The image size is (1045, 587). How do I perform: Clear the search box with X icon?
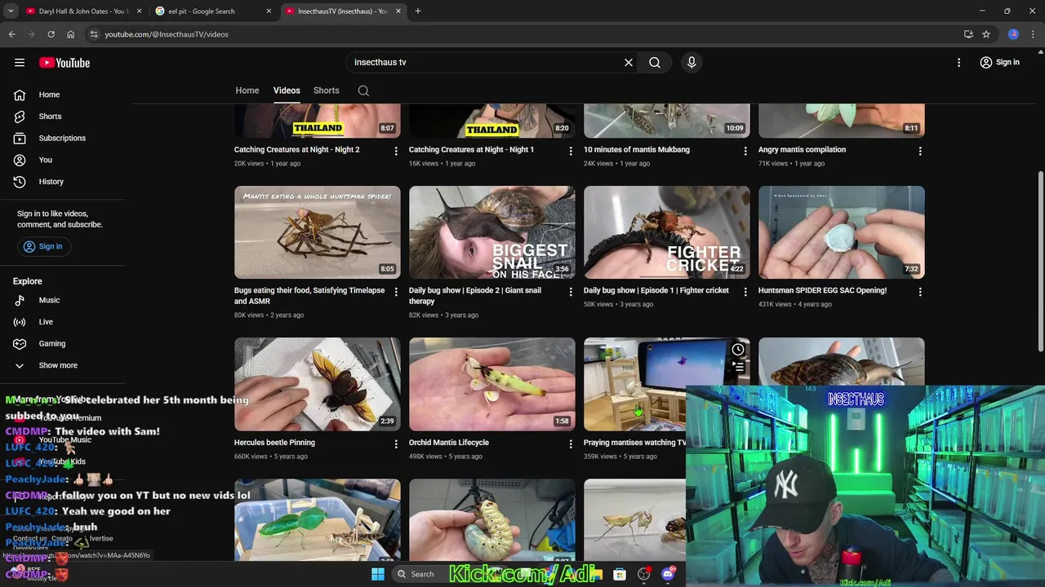pos(629,62)
